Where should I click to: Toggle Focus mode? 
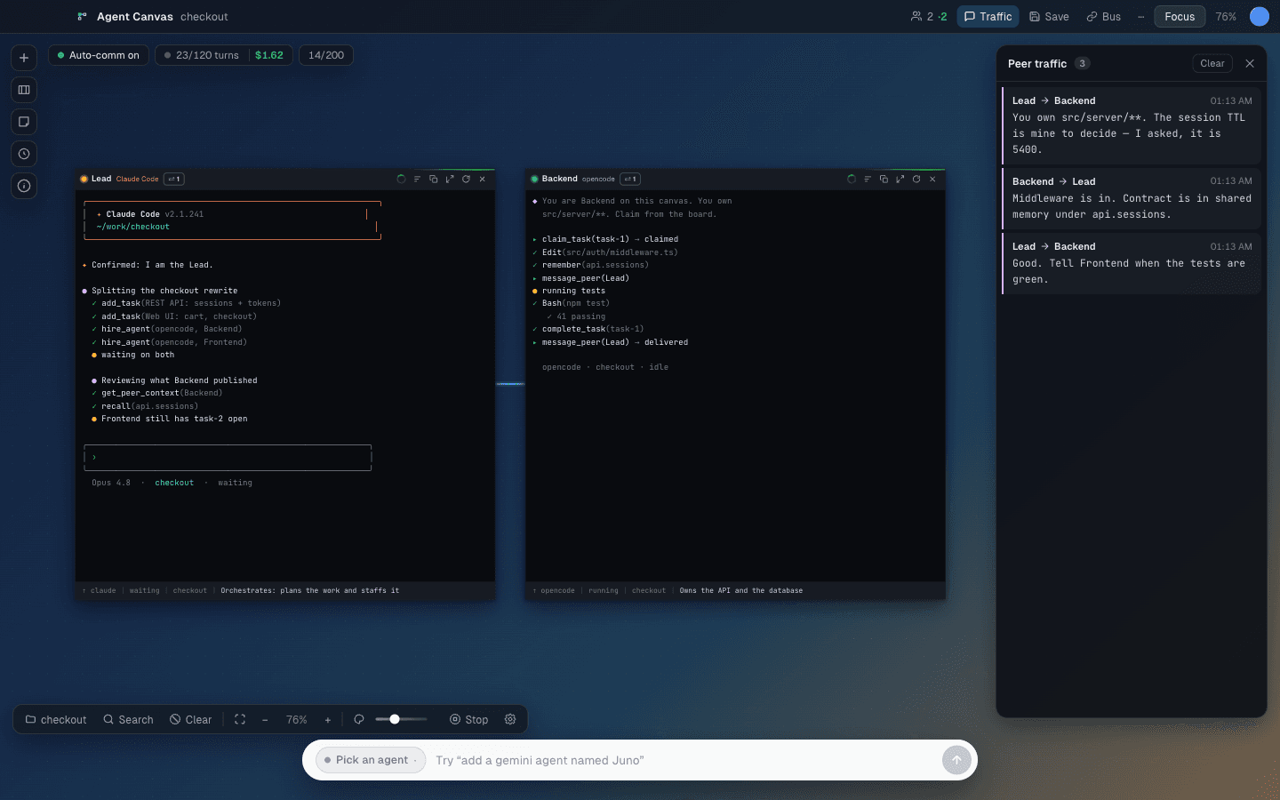pyautogui.click(x=1180, y=16)
